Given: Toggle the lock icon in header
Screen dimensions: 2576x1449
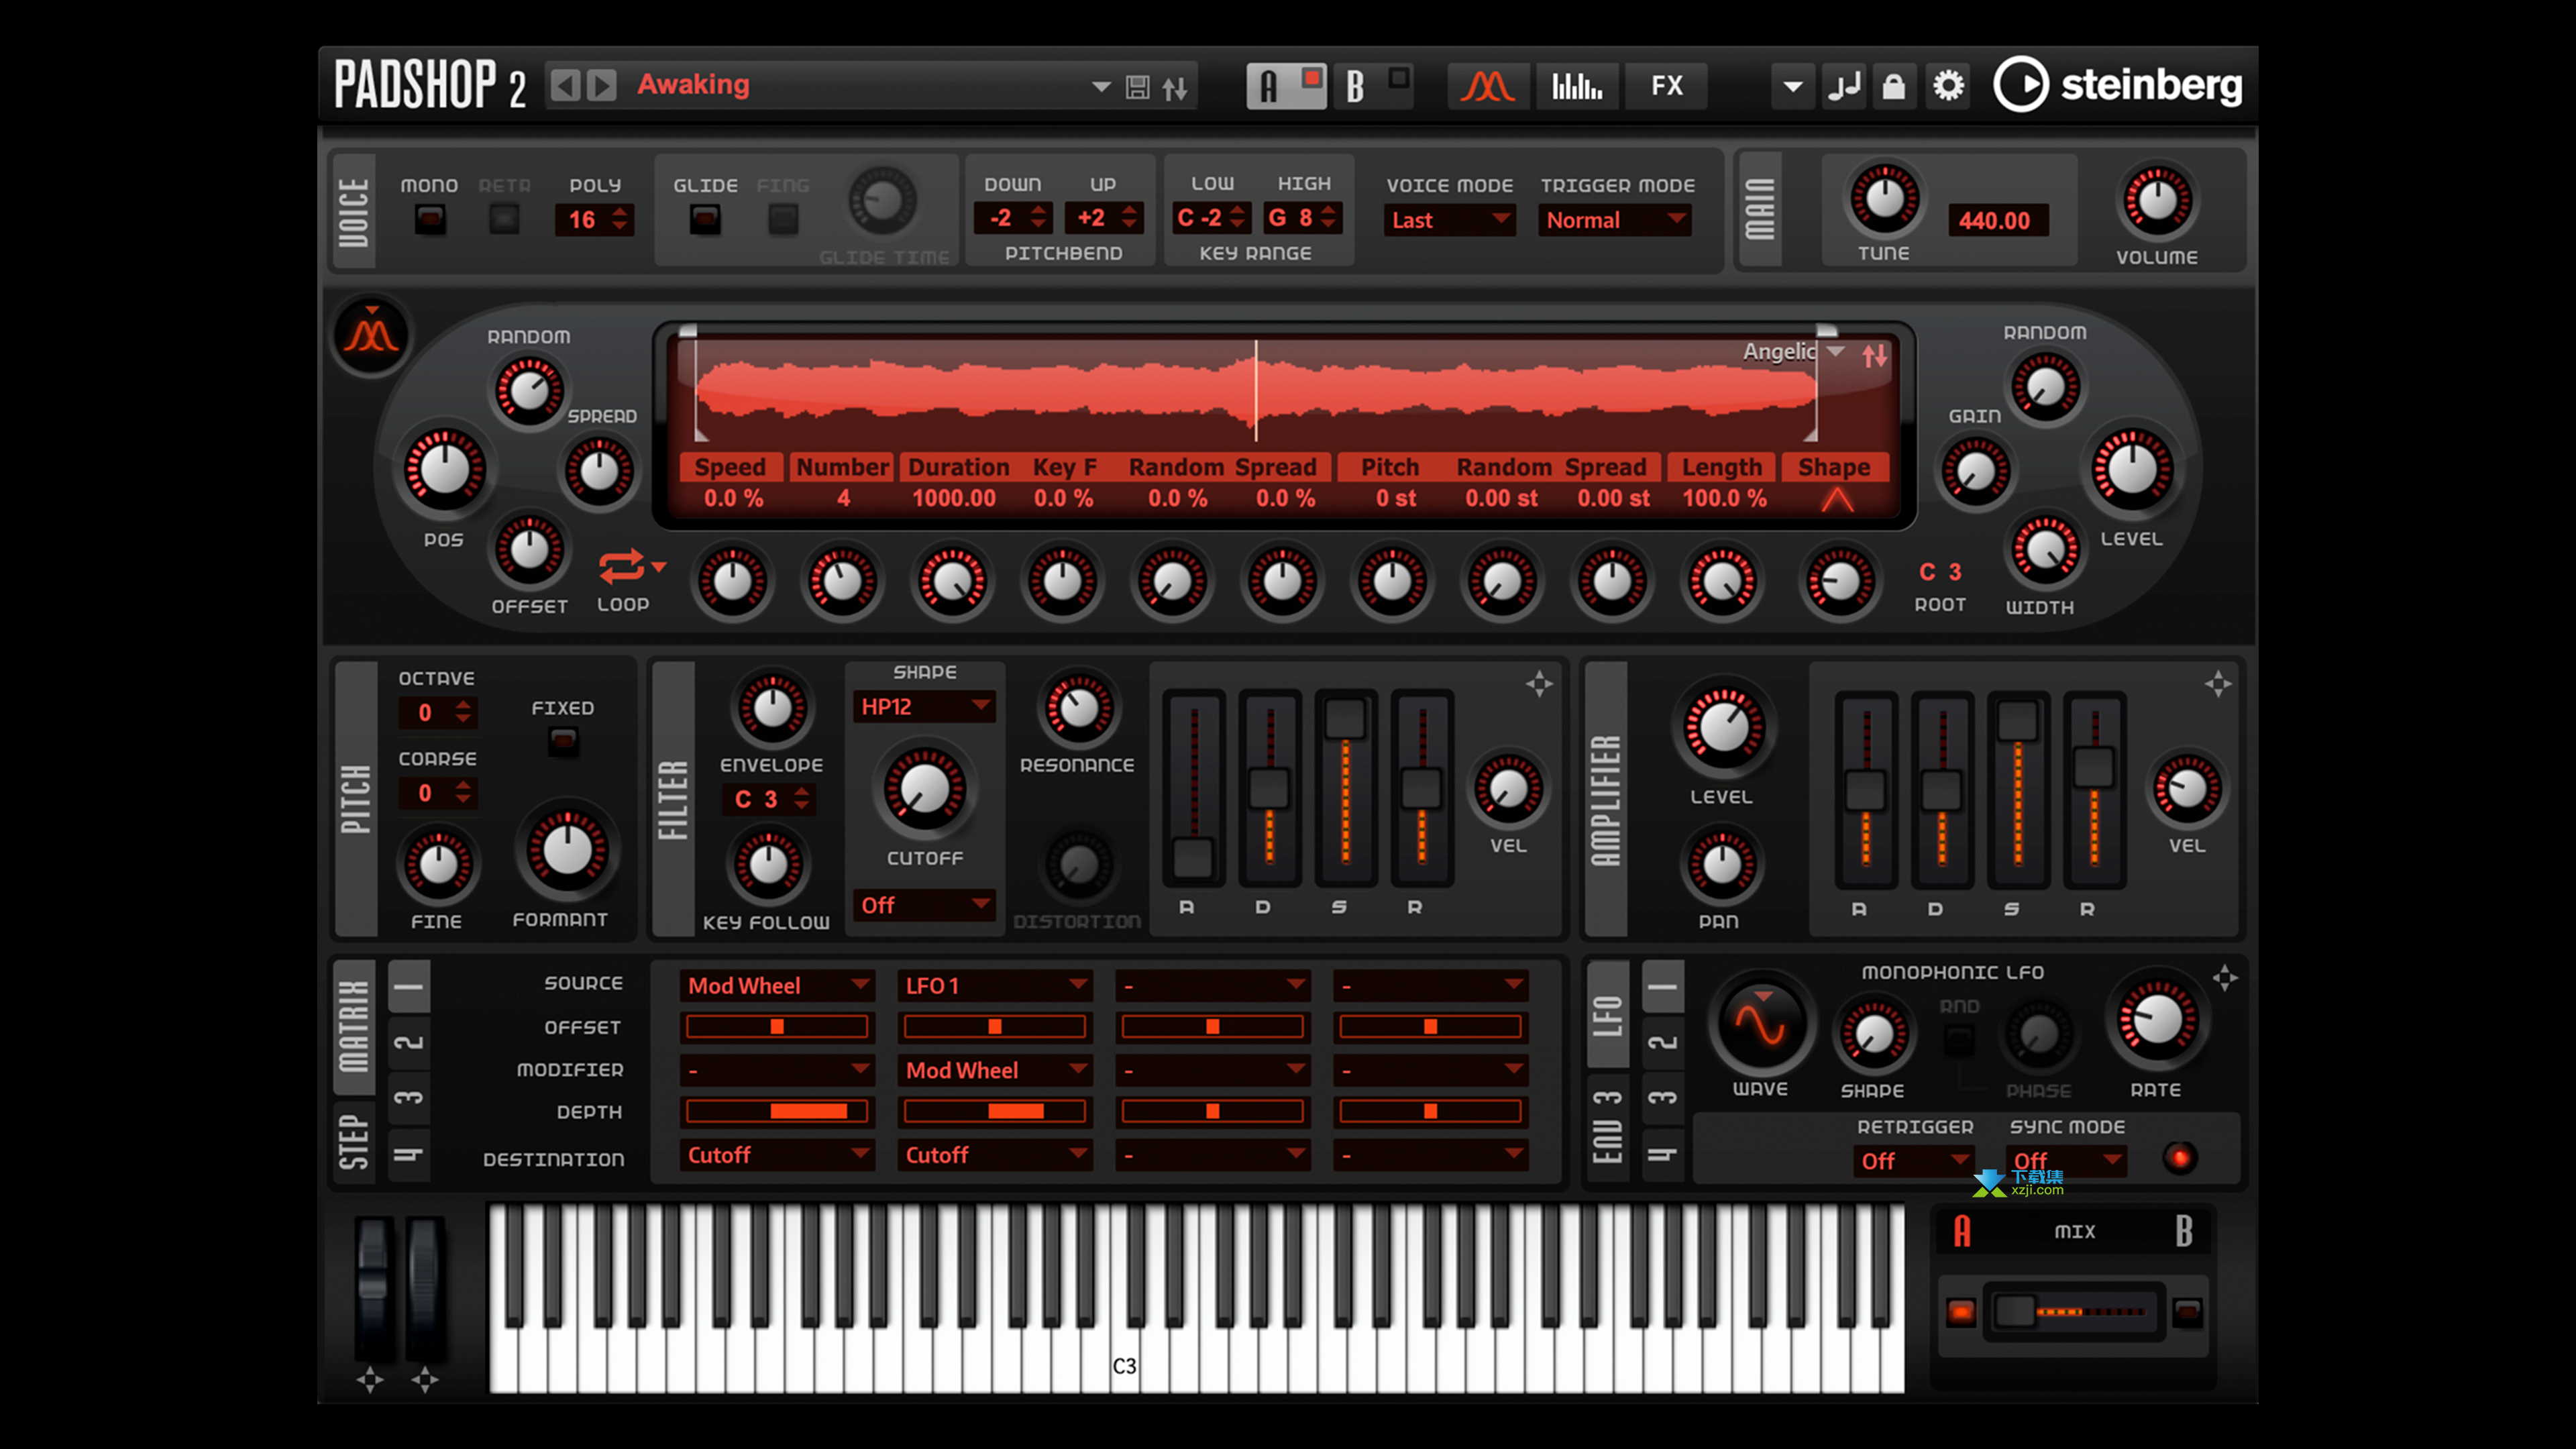Looking at the screenshot, I should [x=1893, y=86].
